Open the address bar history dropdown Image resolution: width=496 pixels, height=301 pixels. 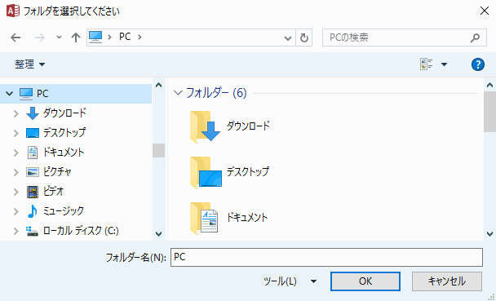tap(287, 38)
